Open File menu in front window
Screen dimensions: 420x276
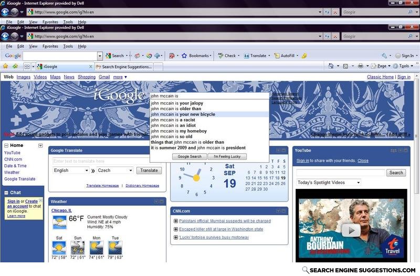(9, 46)
